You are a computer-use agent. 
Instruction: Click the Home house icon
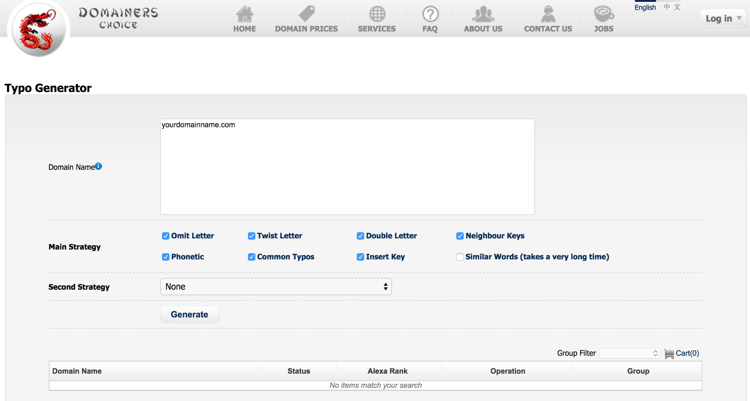pyautogui.click(x=245, y=14)
